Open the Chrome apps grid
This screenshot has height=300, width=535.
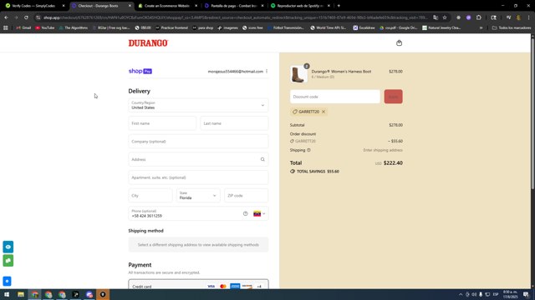6,27
